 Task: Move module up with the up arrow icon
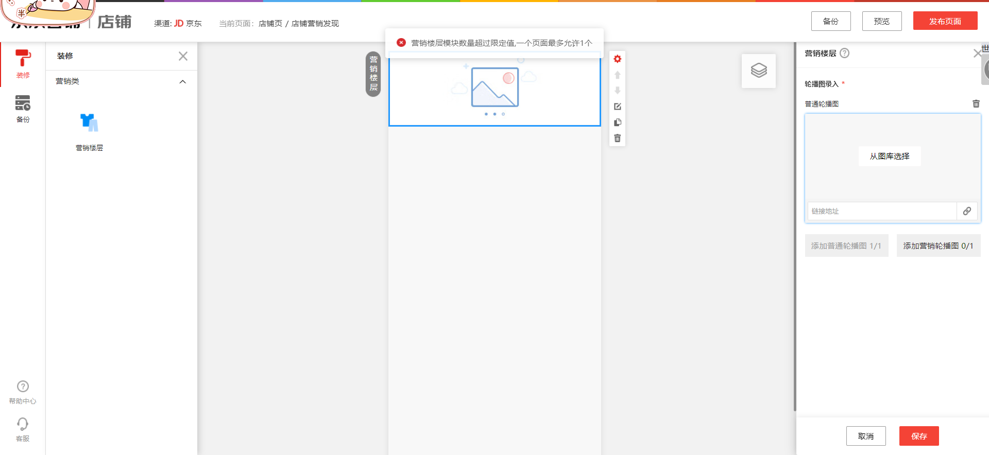[x=617, y=75]
